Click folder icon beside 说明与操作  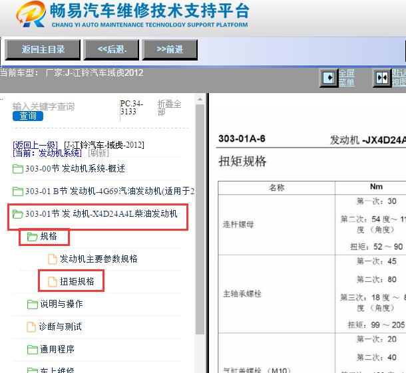32,305
